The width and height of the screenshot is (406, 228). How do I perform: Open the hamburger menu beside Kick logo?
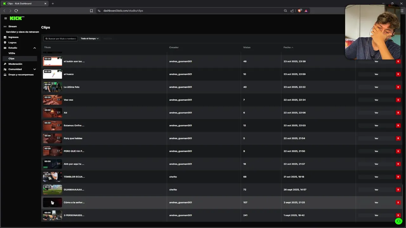click(x=5, y=18)
